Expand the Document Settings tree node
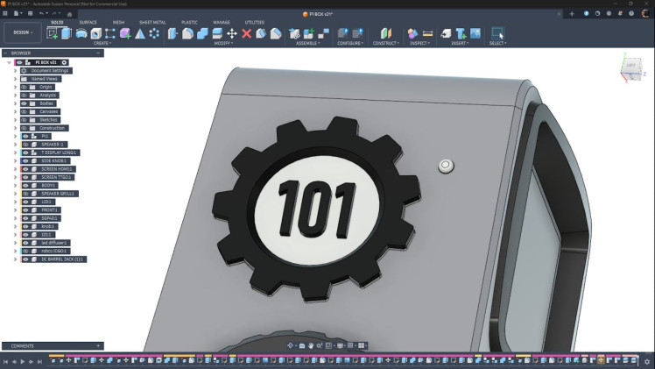 pos(16,71)
